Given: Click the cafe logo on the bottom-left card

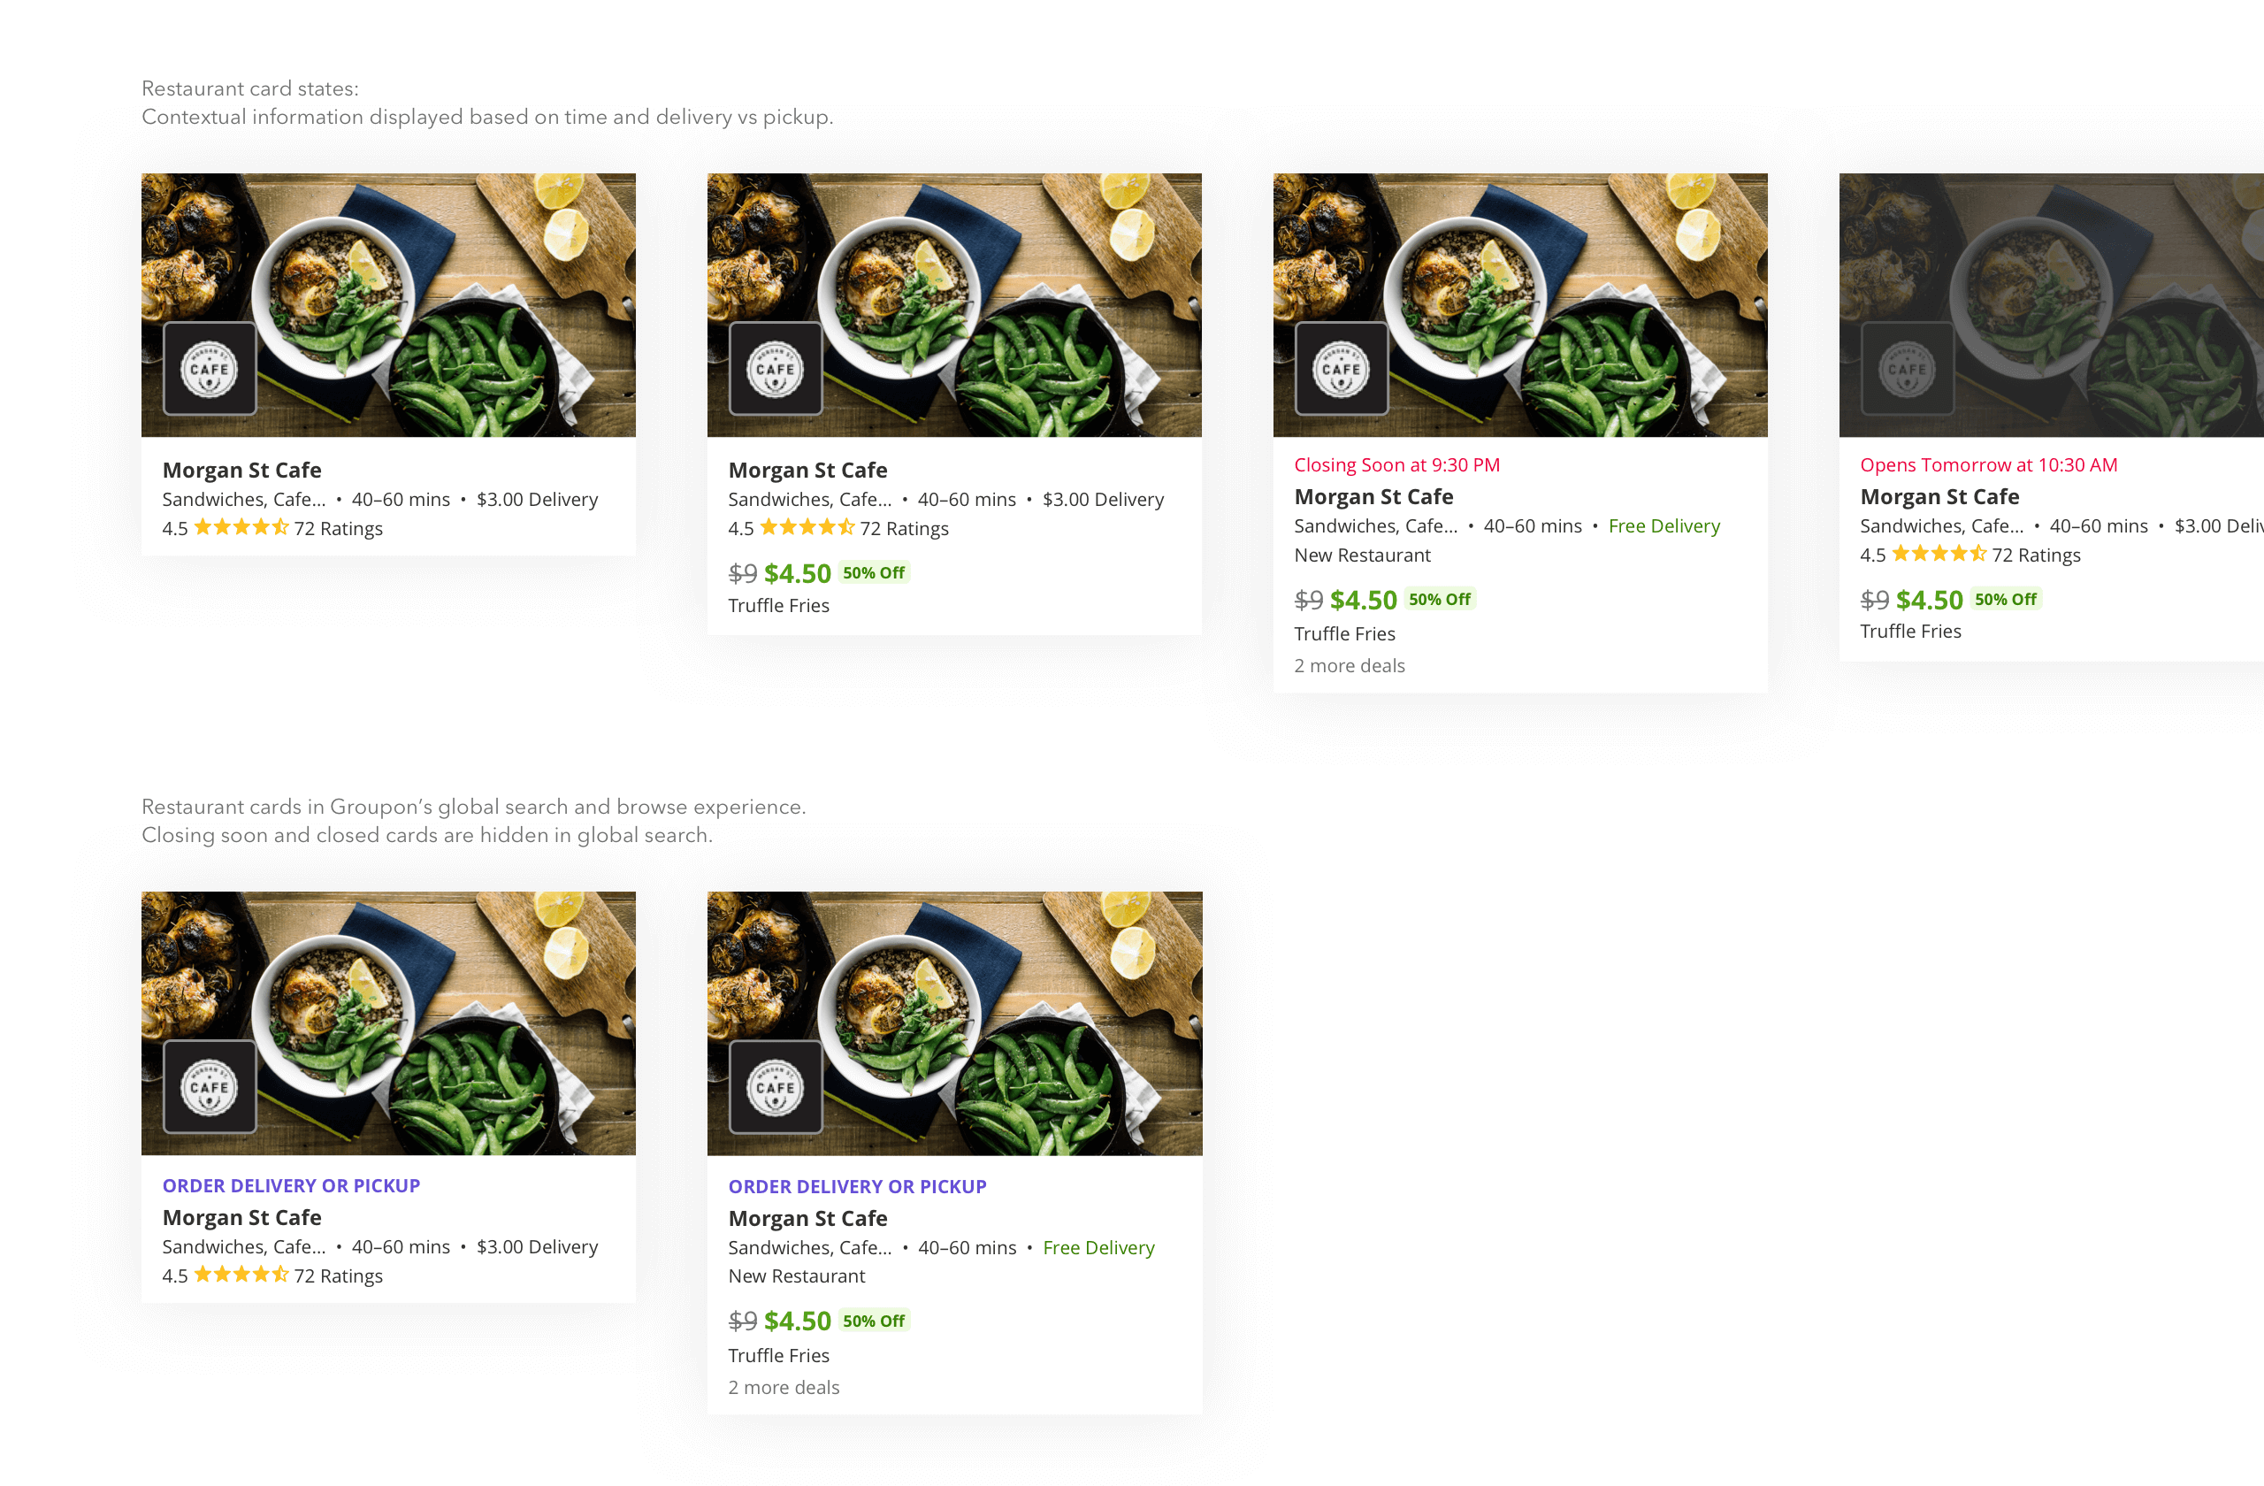Looking at the screenshot, I should [210, 1086].
